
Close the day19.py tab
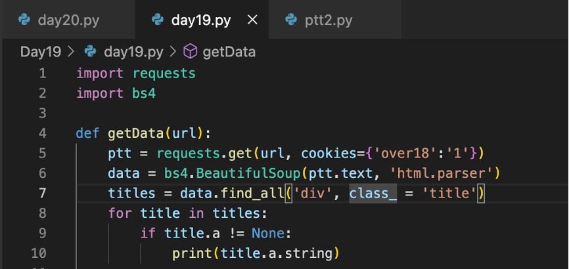(252, 20)
